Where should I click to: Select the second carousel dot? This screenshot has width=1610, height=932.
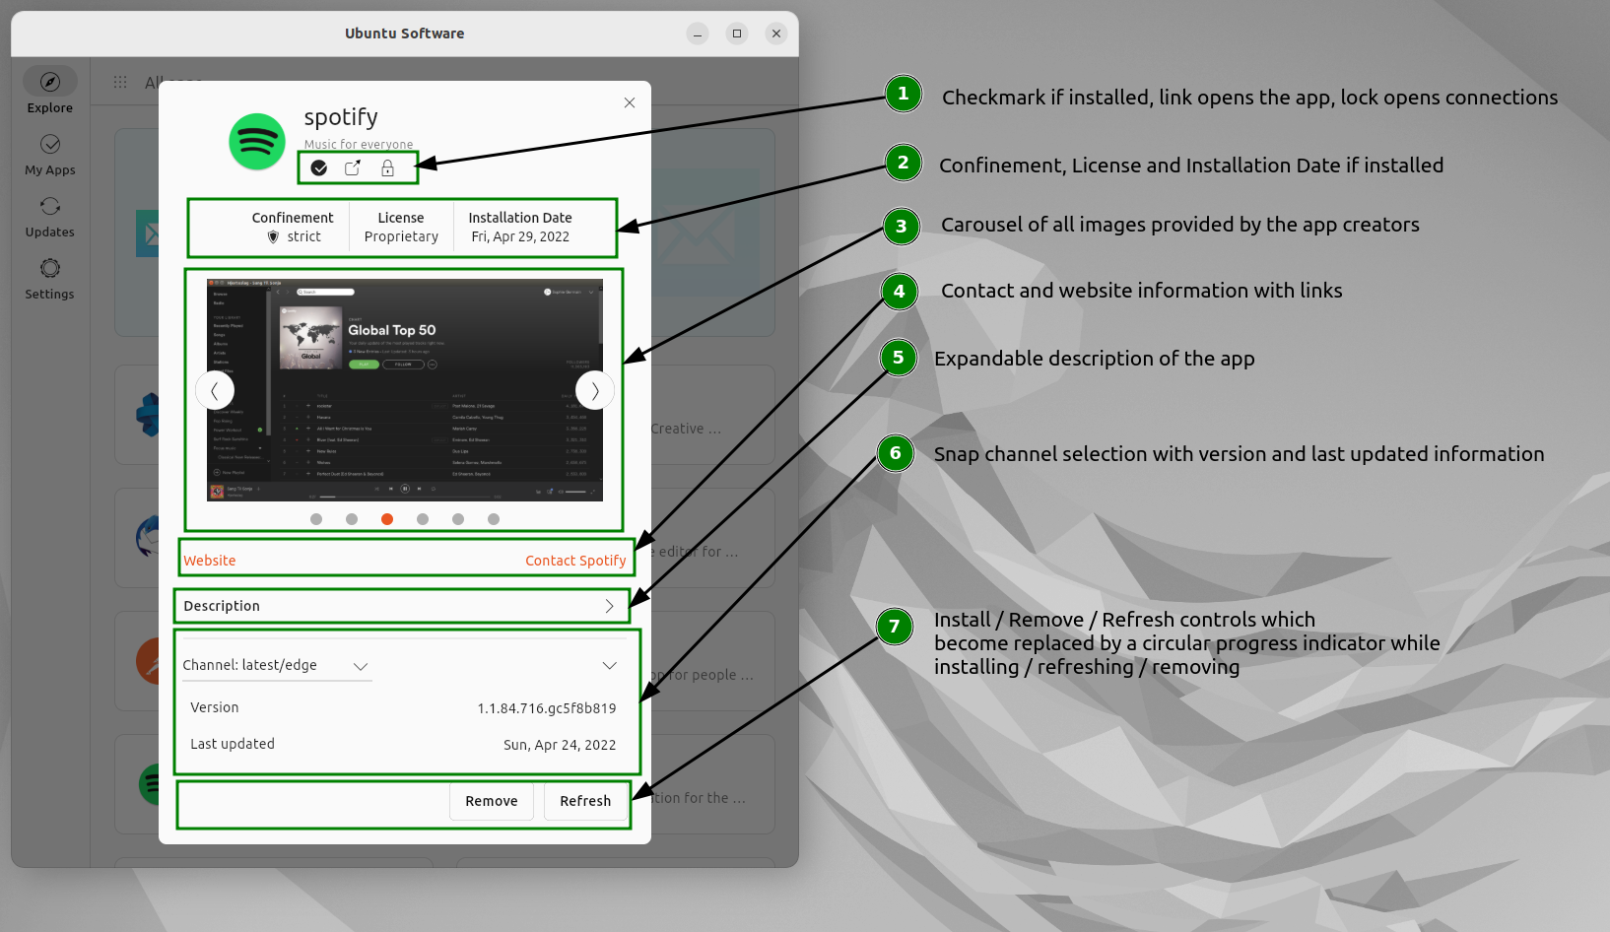[x=352, y=519]
